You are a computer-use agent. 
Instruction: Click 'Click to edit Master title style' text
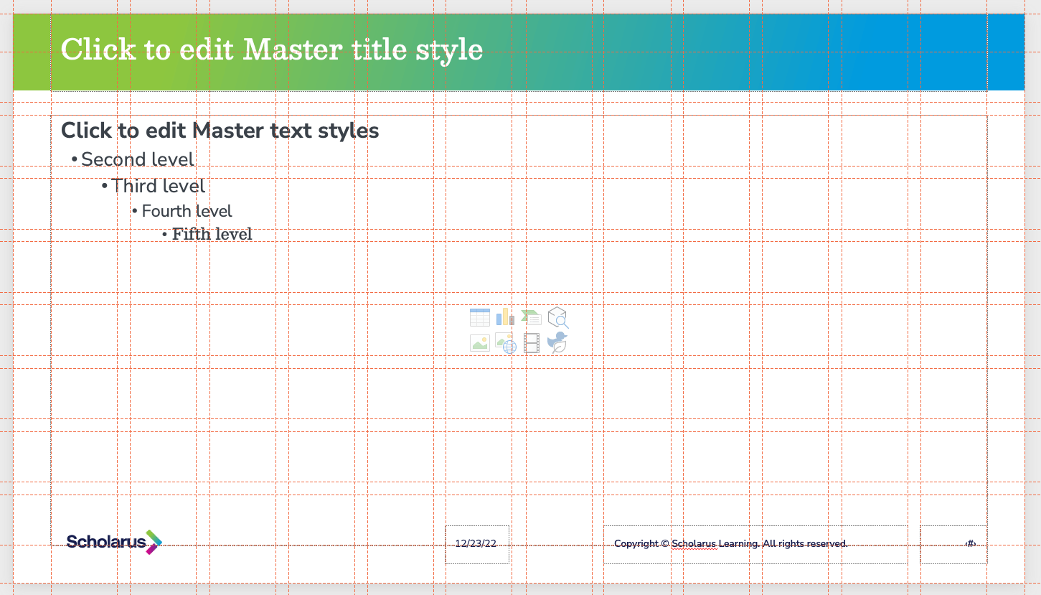tap(272, 50)
